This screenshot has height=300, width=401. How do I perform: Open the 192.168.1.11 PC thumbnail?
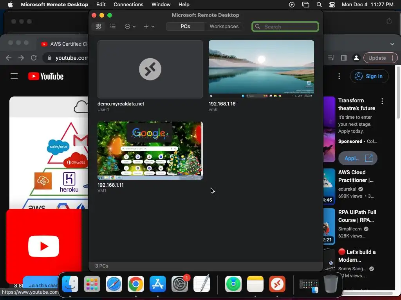click(150, 150)
